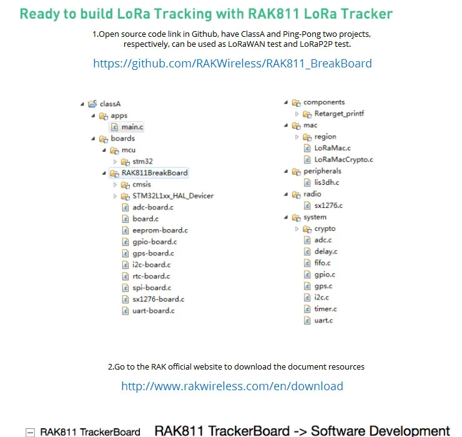Click the stm32 folder icon
The width and height of the screenshot is (462, 437).
pyautogui.click(x=125, y=162)
